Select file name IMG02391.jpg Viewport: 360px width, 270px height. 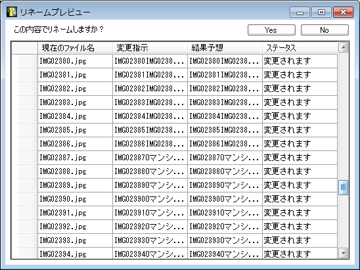point(76,213)
